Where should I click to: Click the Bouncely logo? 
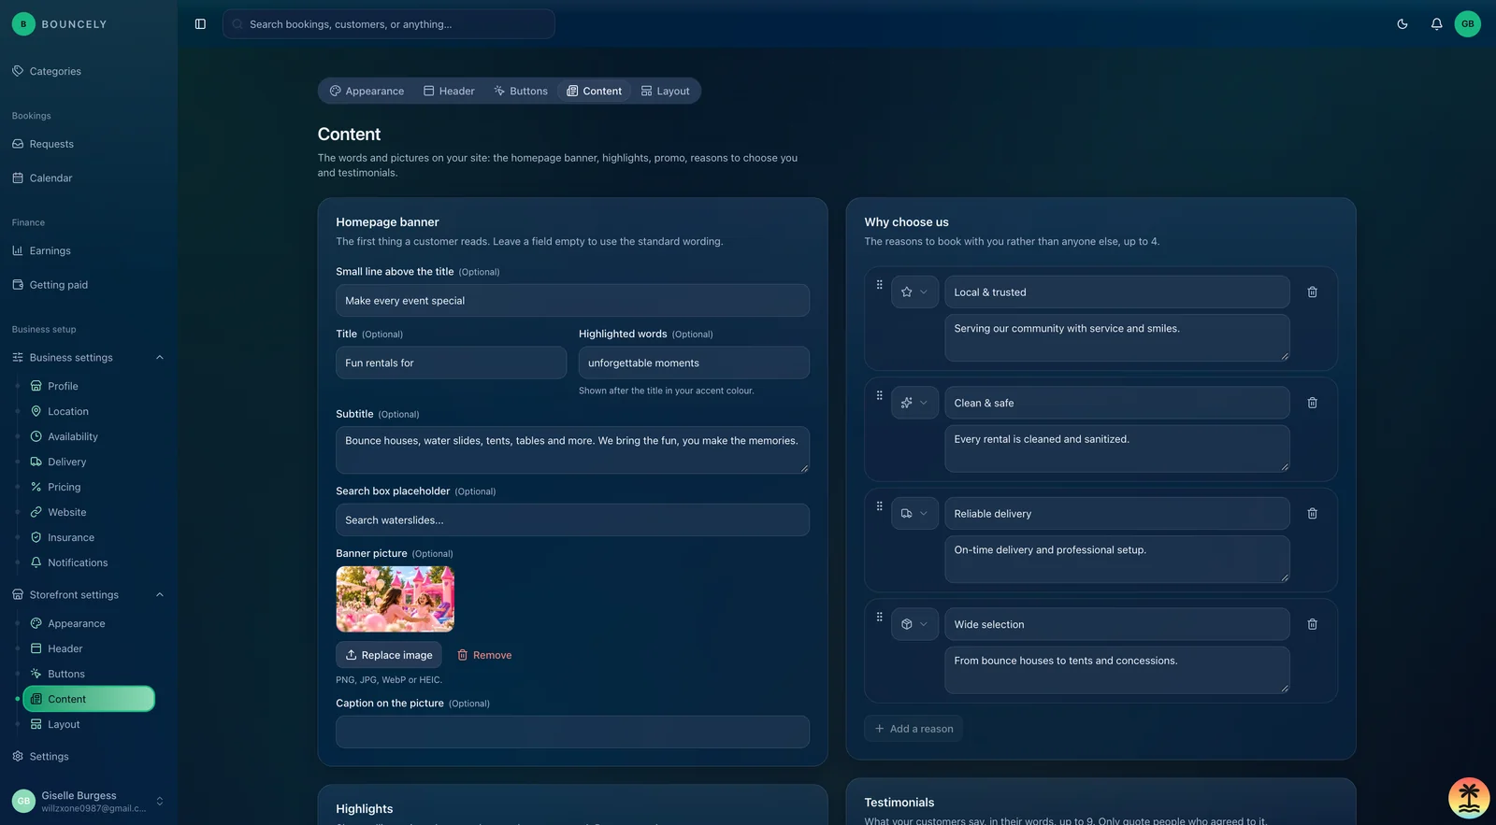pyautogui.click(x=60, y=24)
